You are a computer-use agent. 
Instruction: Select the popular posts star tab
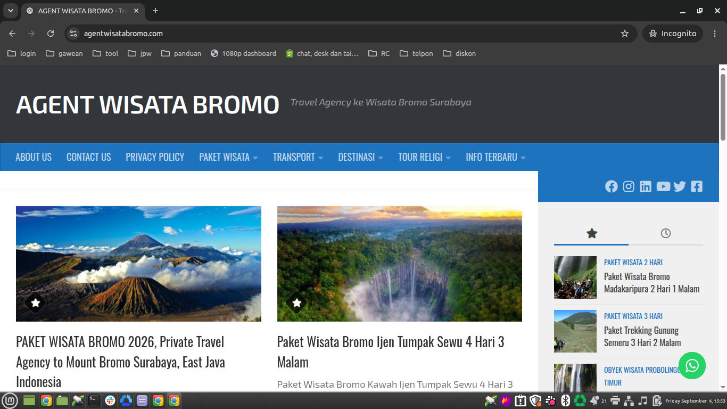tap(591, 233)
